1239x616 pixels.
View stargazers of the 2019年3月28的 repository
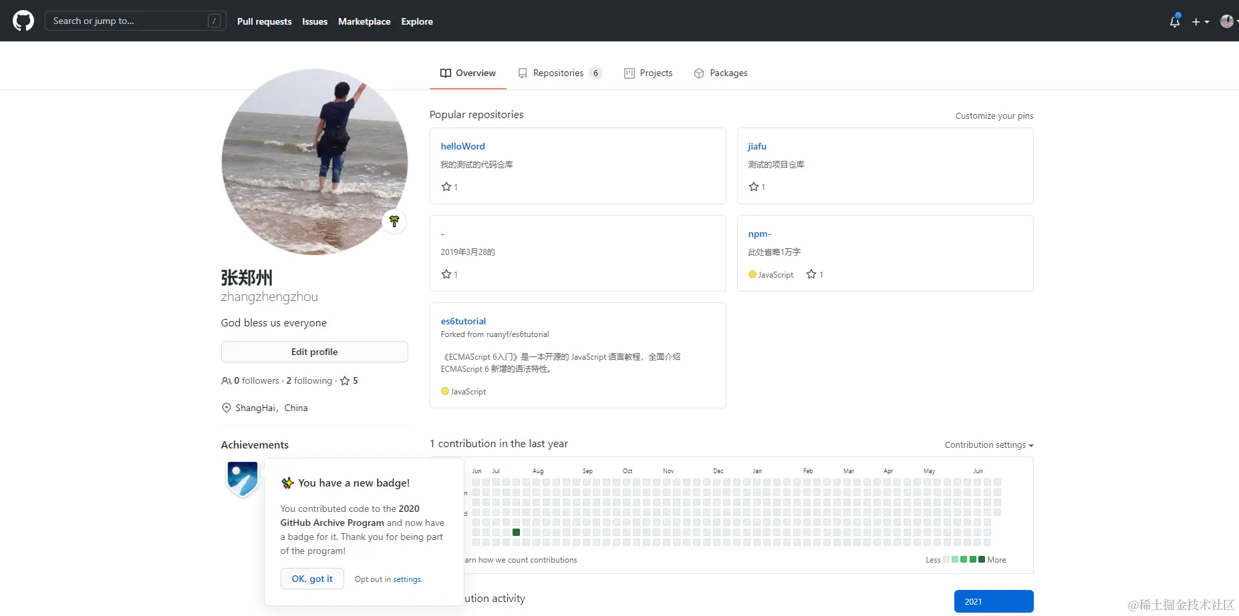[x=450, y=274]
